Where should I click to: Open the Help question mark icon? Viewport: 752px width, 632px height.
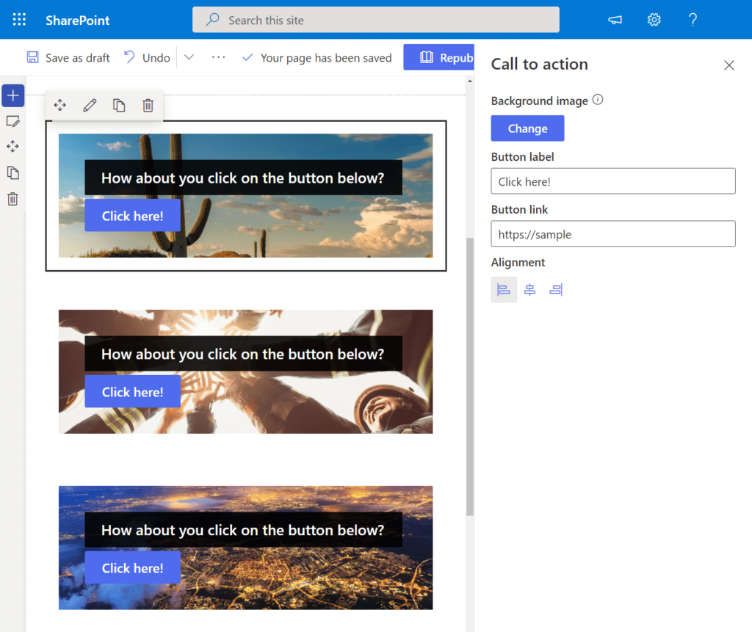point(693,20)
